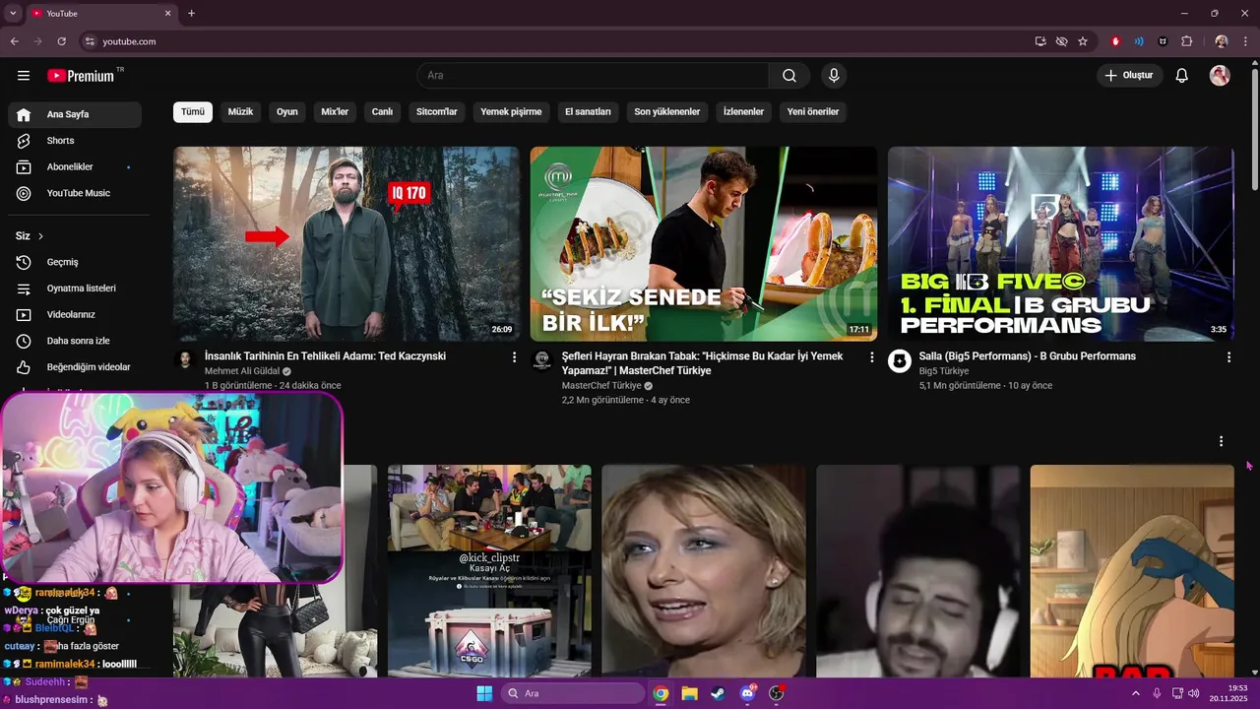Select the Müzik filter chip

point(240,112)
